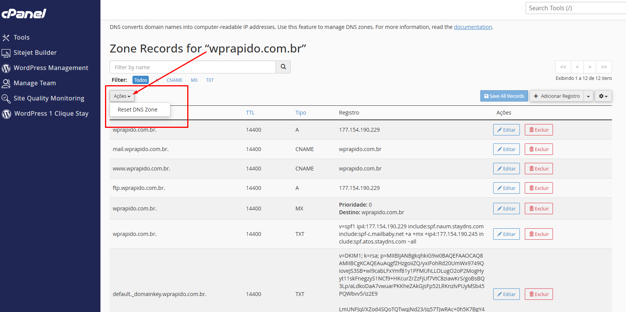Edit the default._domainkey TXT record
Viewport: 626px width, 312px height.
coord(506,294)
